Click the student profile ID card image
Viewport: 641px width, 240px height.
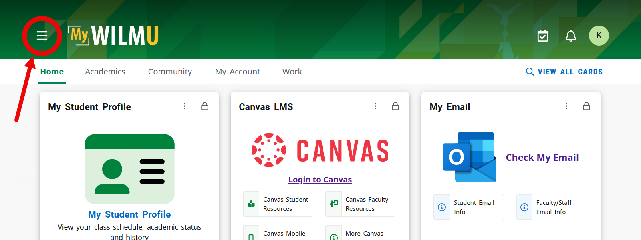[129, 169]
